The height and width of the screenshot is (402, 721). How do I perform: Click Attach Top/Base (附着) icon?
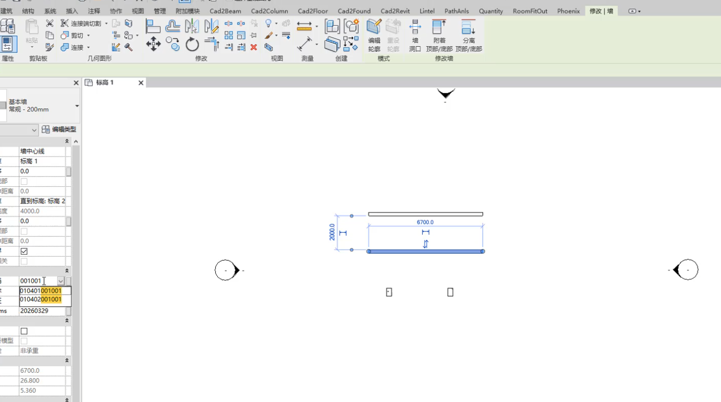(x=439, y=35)
